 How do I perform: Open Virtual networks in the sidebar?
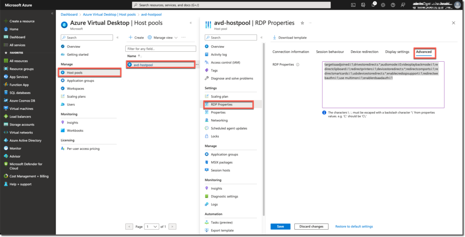tap(21, 133)
